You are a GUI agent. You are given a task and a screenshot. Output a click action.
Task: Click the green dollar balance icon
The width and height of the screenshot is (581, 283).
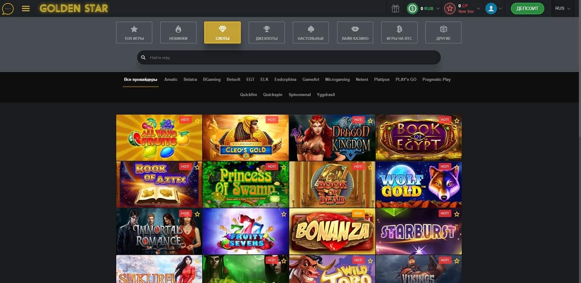pos(412,8)
